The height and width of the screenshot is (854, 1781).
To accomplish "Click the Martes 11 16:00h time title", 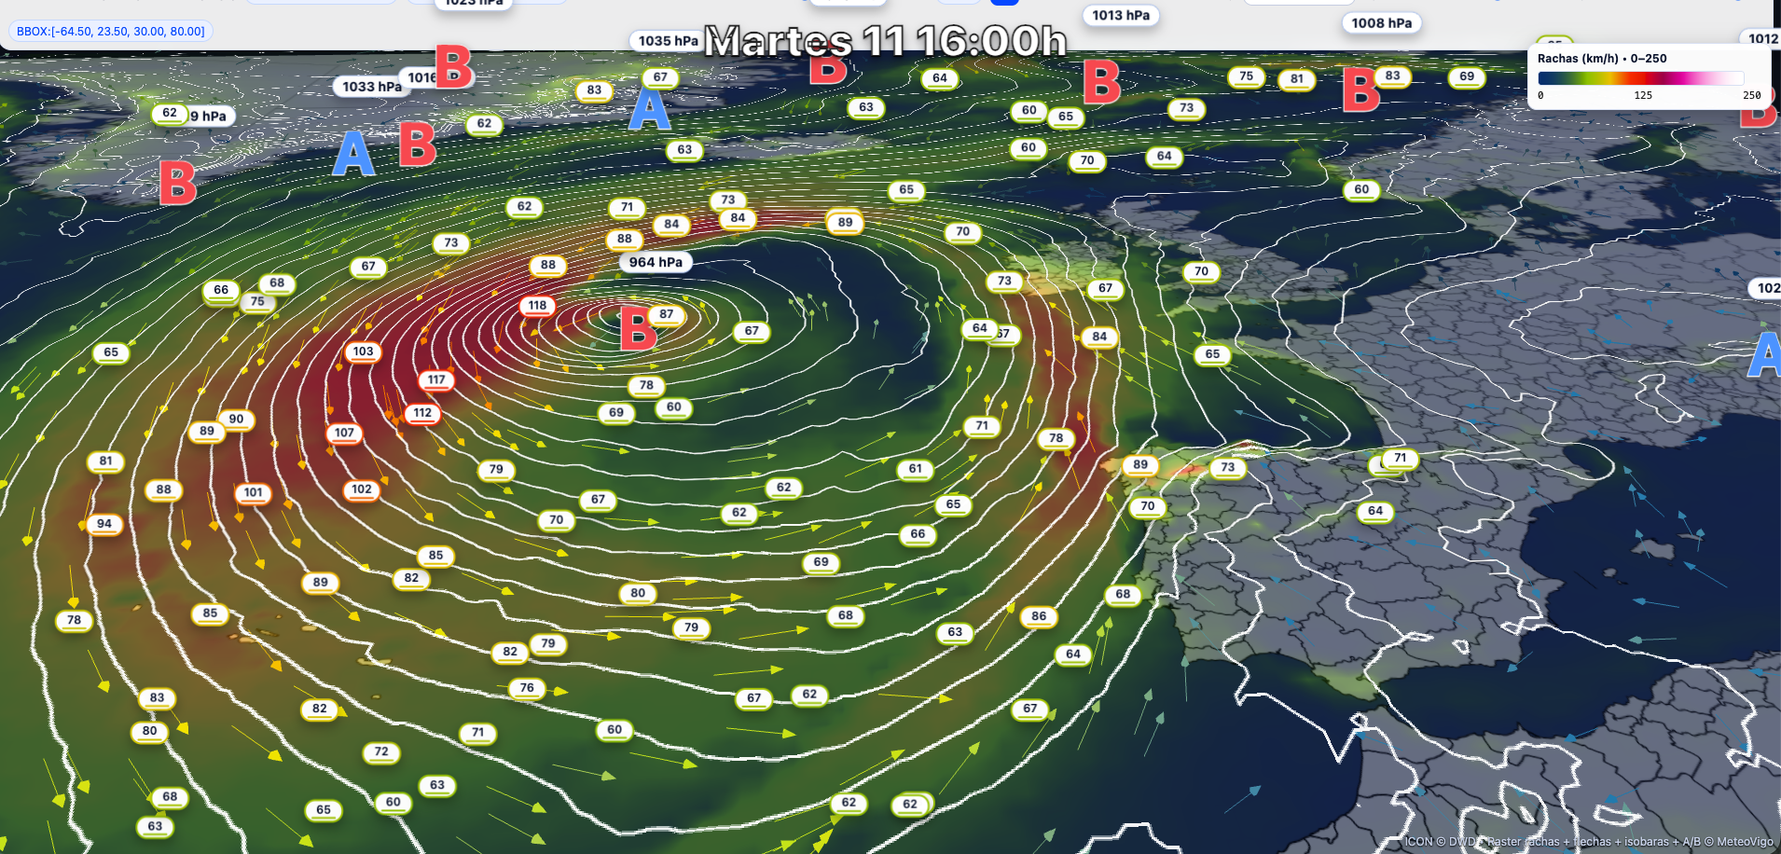I will click(885, 41).
